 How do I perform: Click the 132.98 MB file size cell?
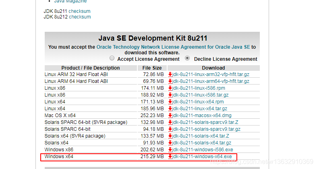[152, 122]
